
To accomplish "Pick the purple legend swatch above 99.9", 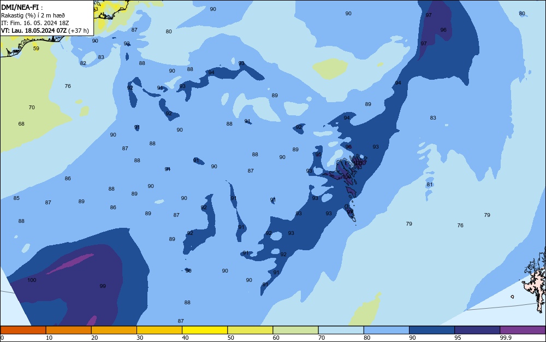I will coord(523,330).
